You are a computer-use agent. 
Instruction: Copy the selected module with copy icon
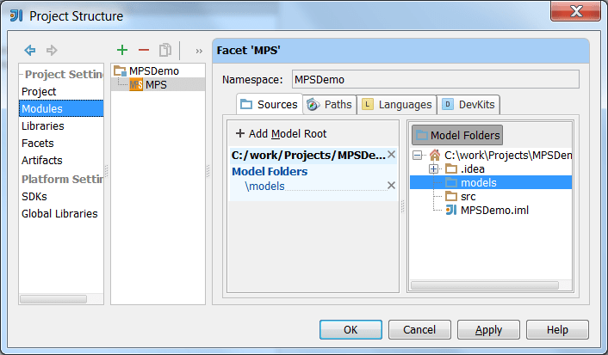[x=165, y=50]
